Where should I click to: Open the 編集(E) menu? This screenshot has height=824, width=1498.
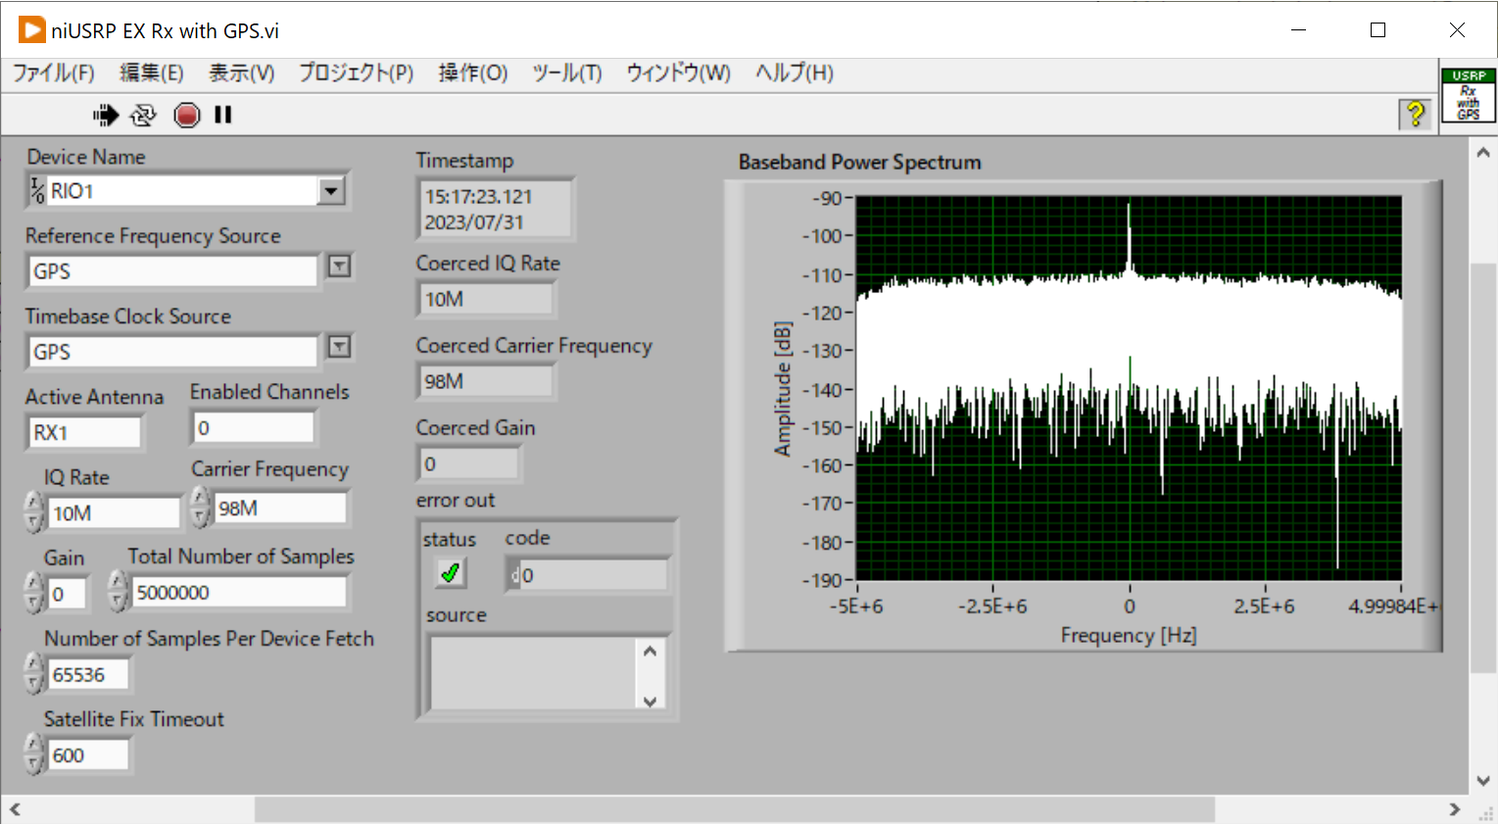pyautogui.click(x=151, y=73)
